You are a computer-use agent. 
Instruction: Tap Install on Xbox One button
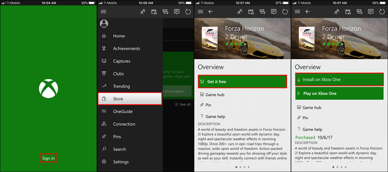(x=339, y=80)
